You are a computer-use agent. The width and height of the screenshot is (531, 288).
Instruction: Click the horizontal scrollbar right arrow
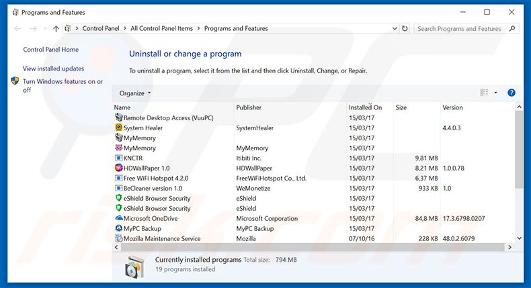[x=509, y=248]
